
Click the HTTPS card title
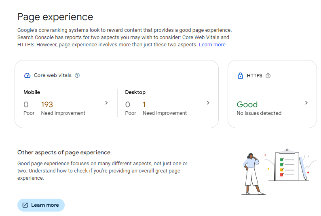pos(254,76)
